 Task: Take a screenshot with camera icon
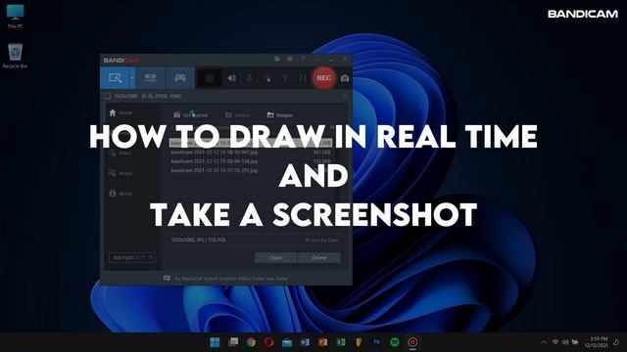point(345,78)
